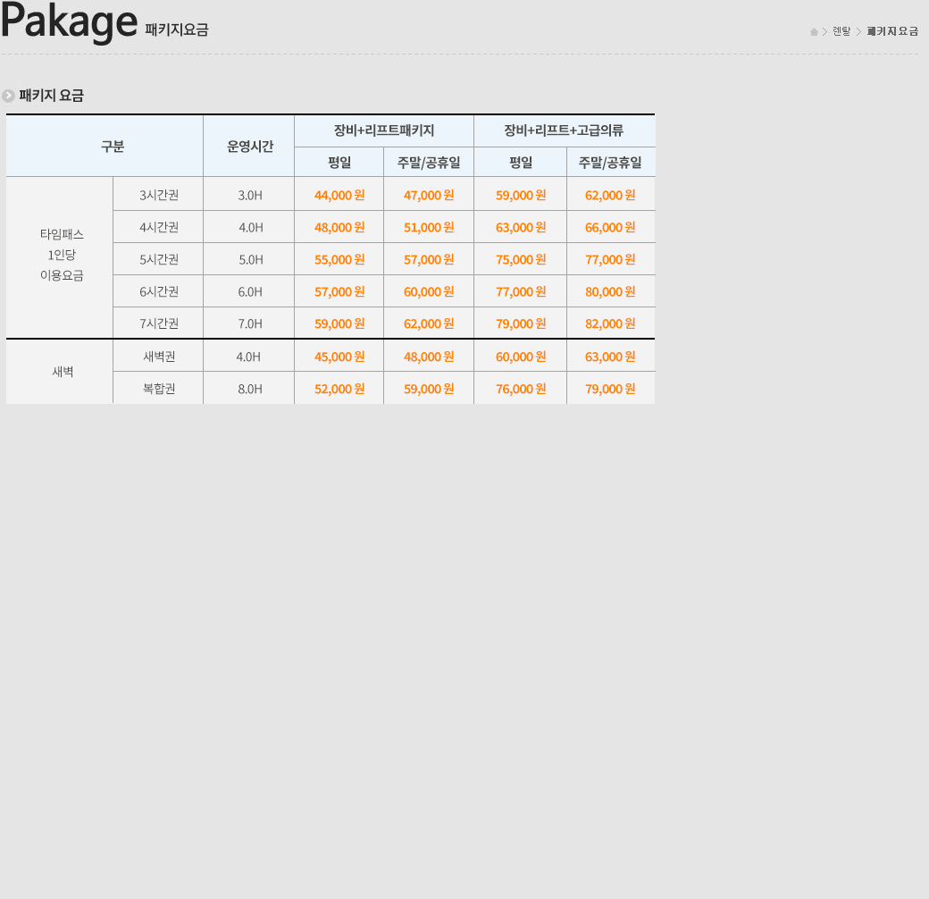Click 주말/공휴일 header under 장비+리프트+고급의류
The height and width of the screenshot is (899, 929).
[611, 162]
